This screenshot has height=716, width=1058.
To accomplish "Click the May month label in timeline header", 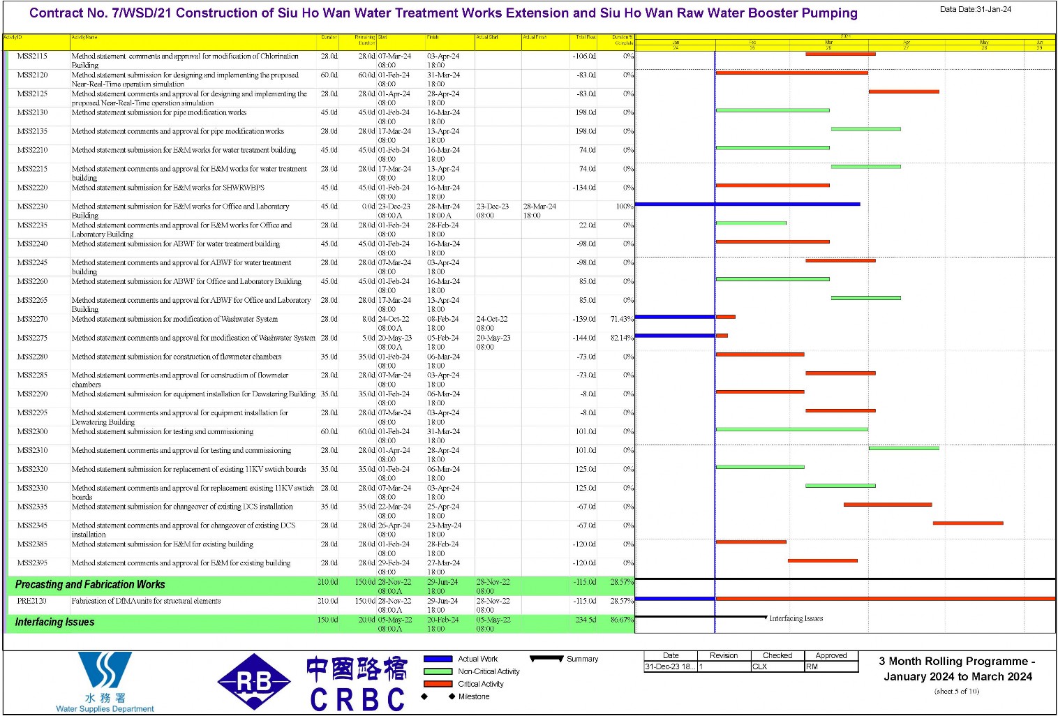I will [984, 42].
